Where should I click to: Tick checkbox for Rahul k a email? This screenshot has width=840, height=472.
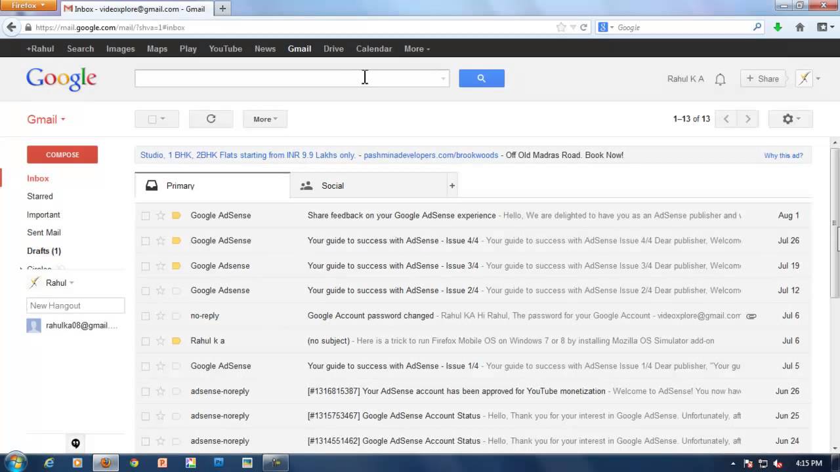tap(146, 341)
